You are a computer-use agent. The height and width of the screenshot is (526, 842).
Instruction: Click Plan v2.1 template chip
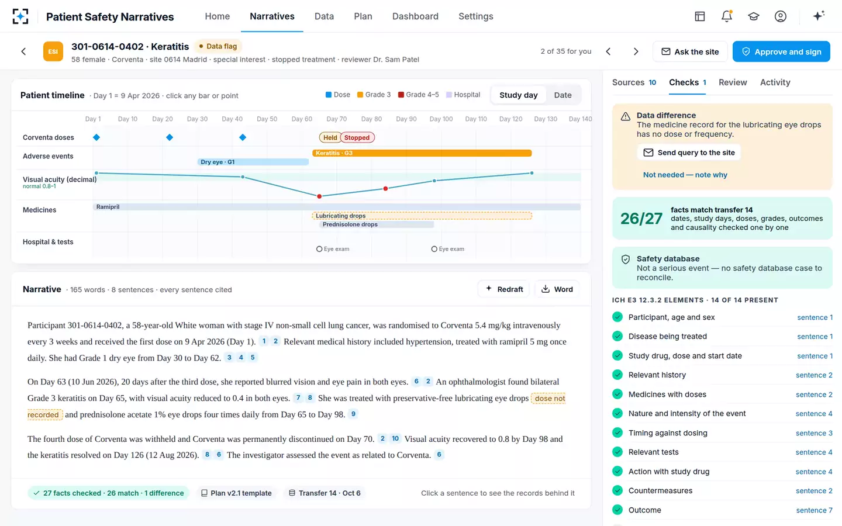pos(236,493)
